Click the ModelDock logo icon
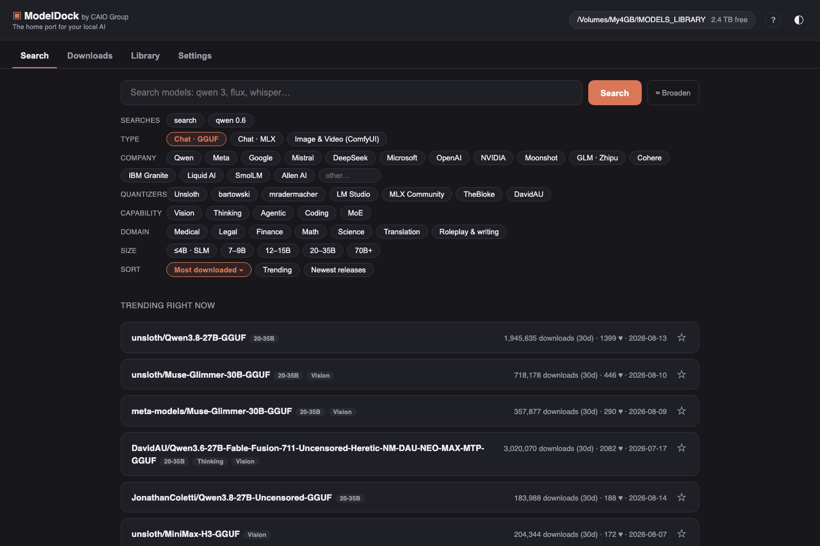Viewport: 820px width, 546px height. click(x=17, y=16)
